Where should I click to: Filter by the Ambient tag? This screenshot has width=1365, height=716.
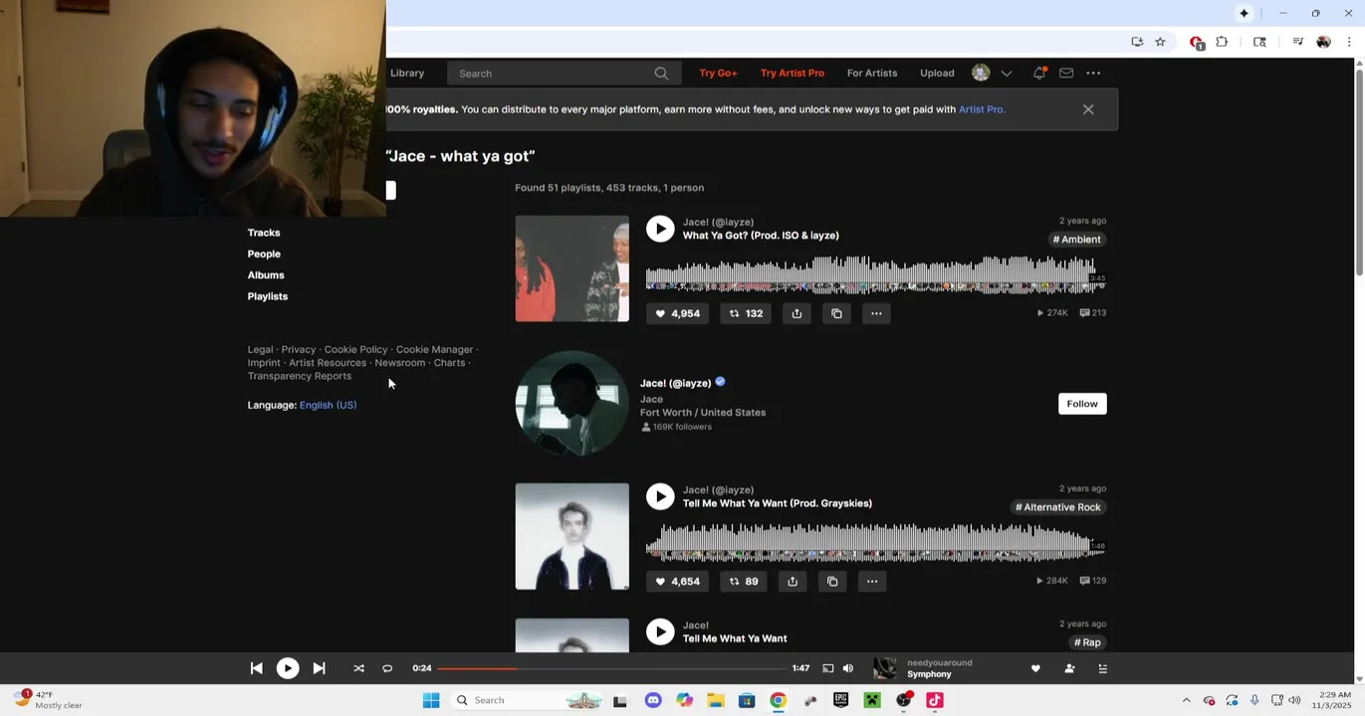1077,239
